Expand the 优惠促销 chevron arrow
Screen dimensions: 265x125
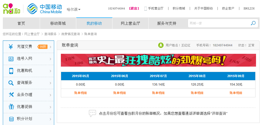tap(50, 107)
